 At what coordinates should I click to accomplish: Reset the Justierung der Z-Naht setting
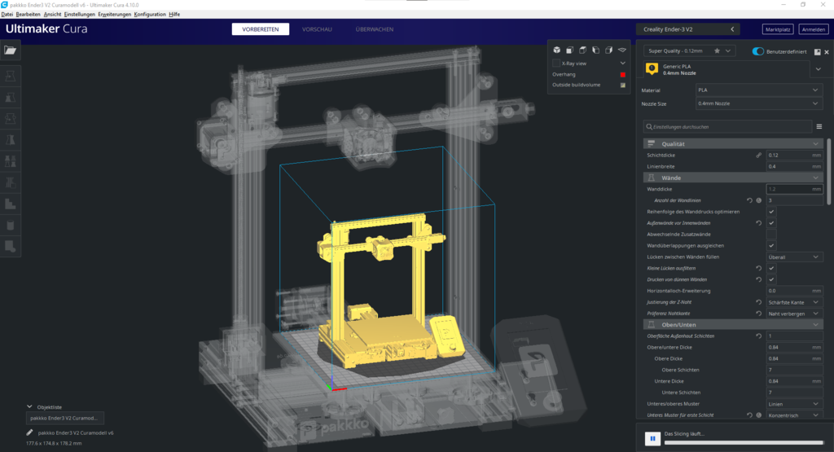click(759, 302)
